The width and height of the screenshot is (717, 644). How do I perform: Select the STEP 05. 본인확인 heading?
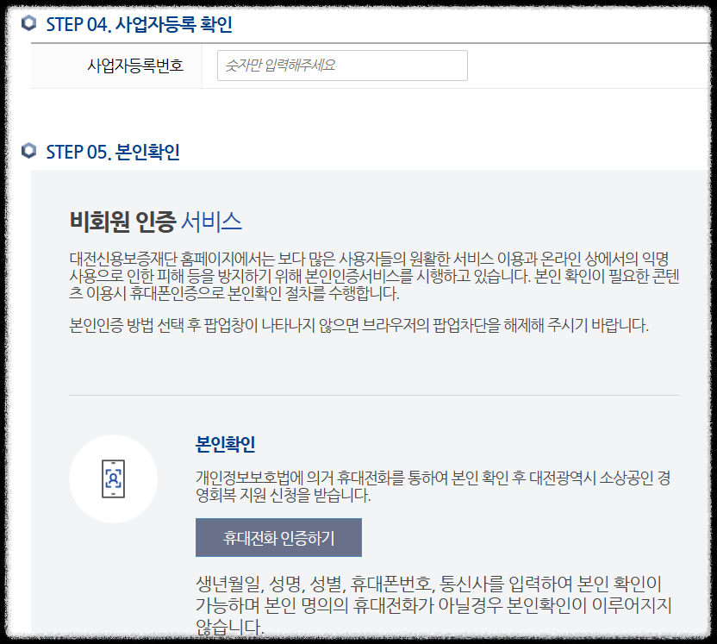pyautogui.click(x=113, y=152)
